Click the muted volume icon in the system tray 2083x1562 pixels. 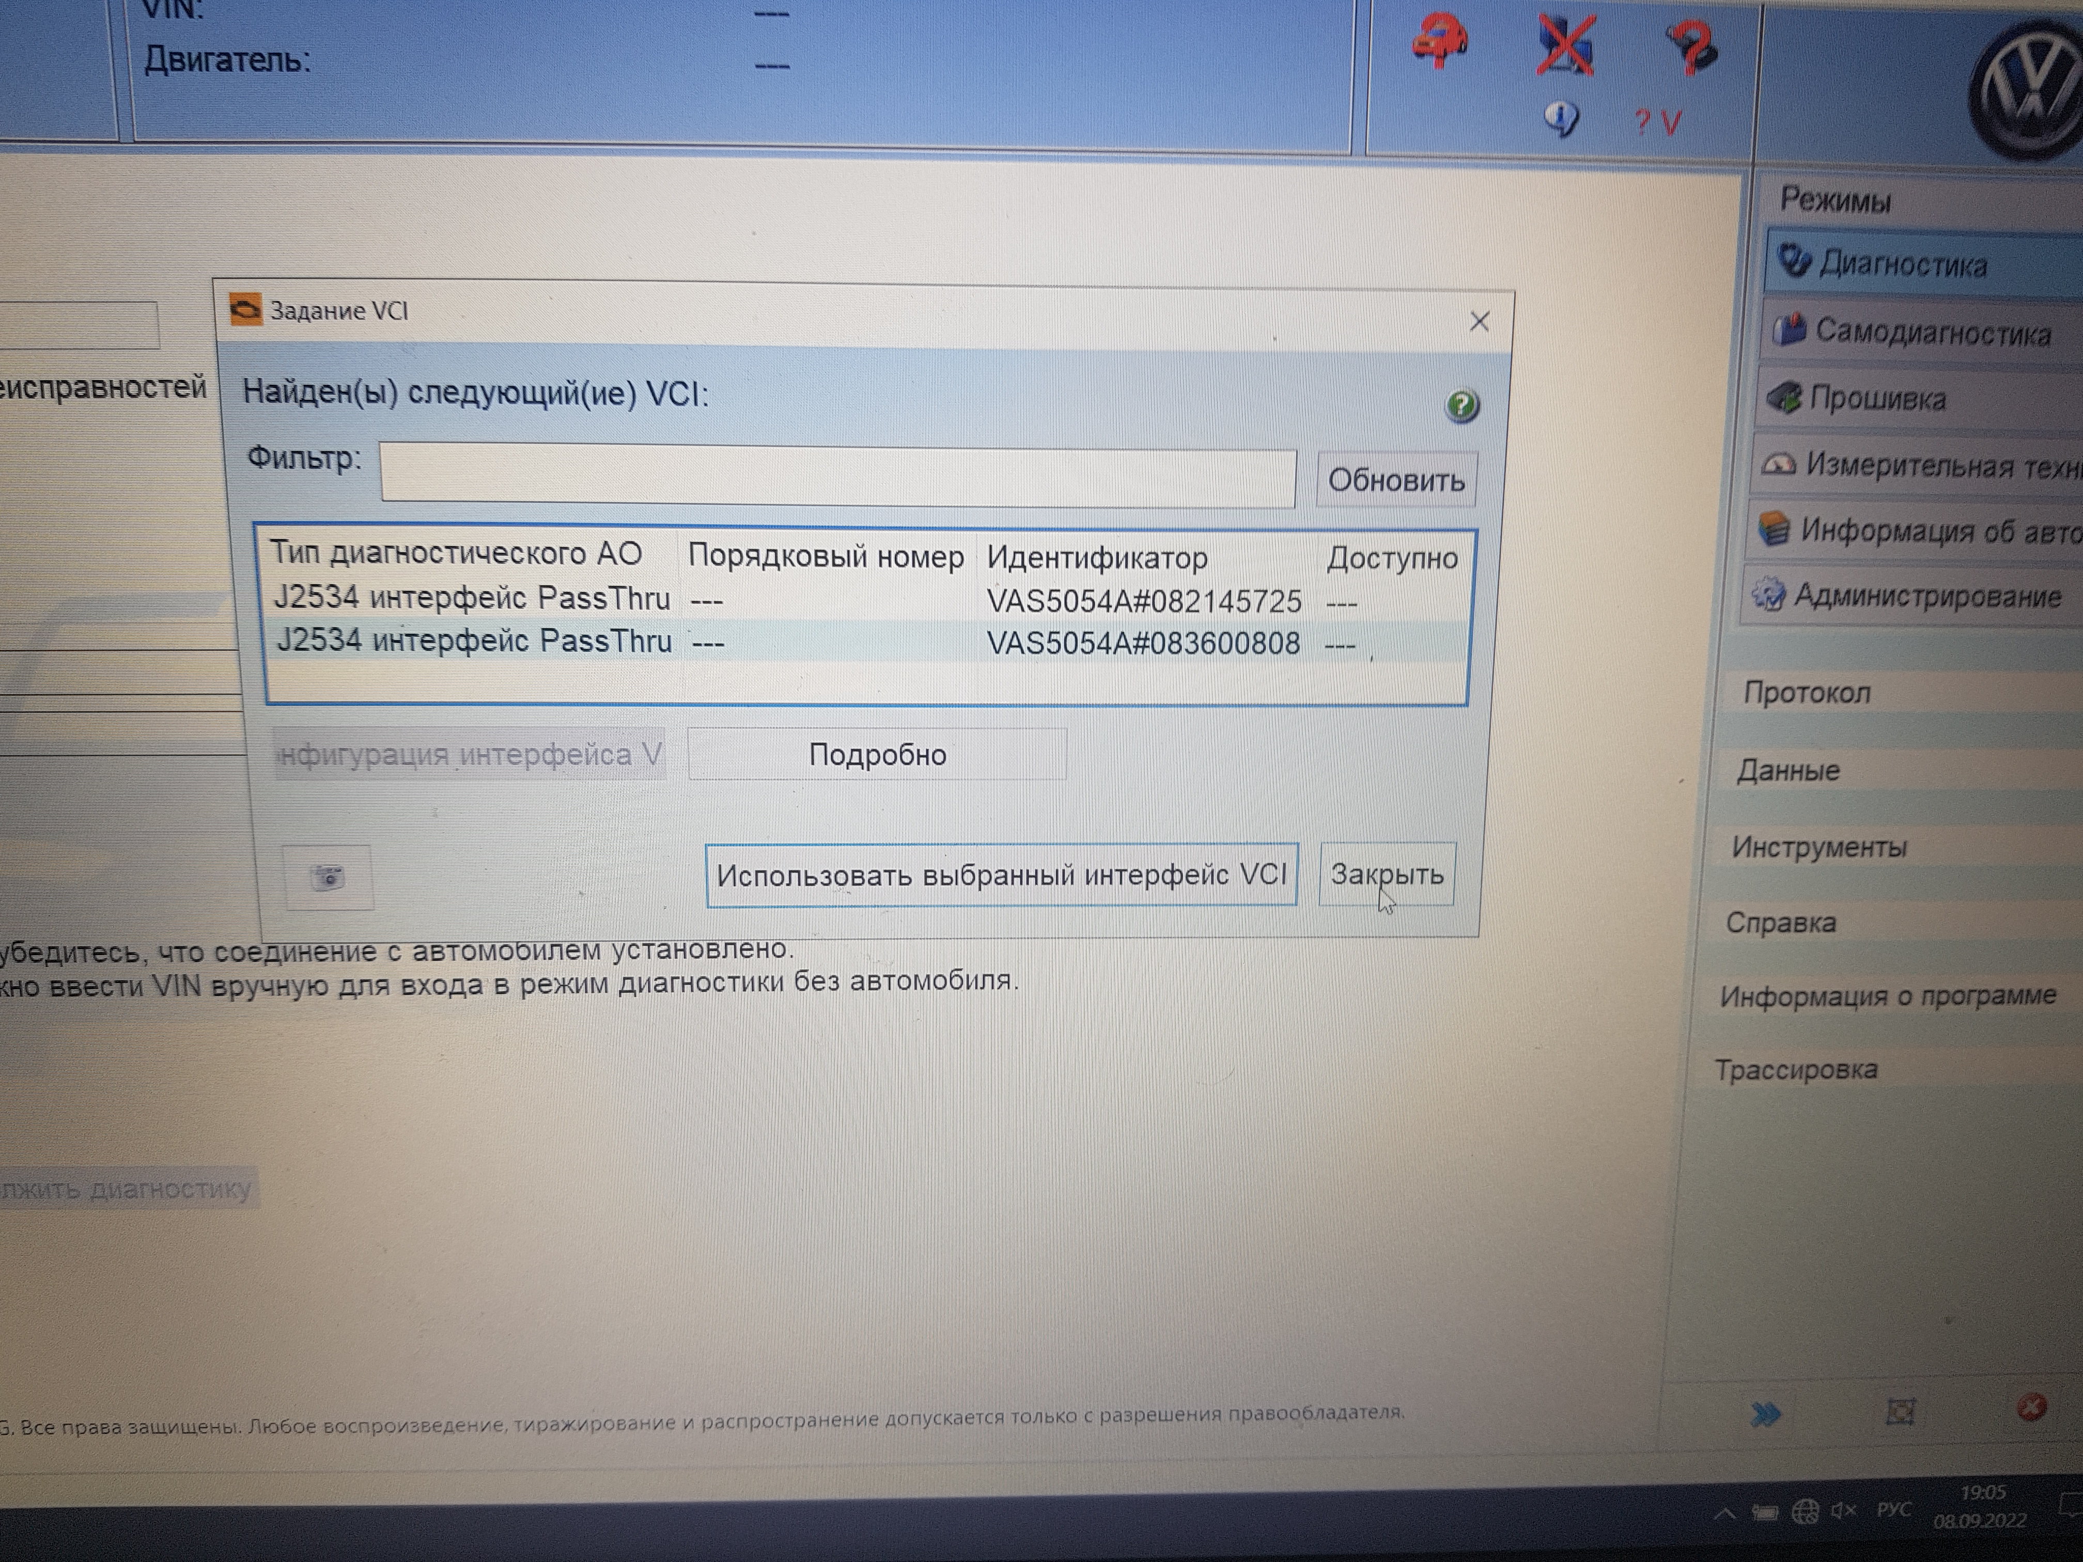point(1843,1510)
